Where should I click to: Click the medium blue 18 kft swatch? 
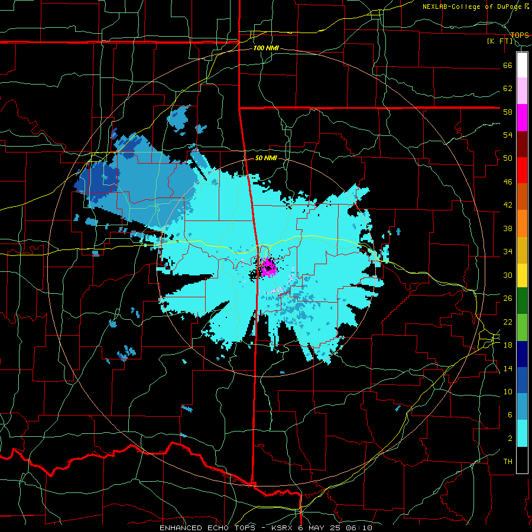click(522, 380)
